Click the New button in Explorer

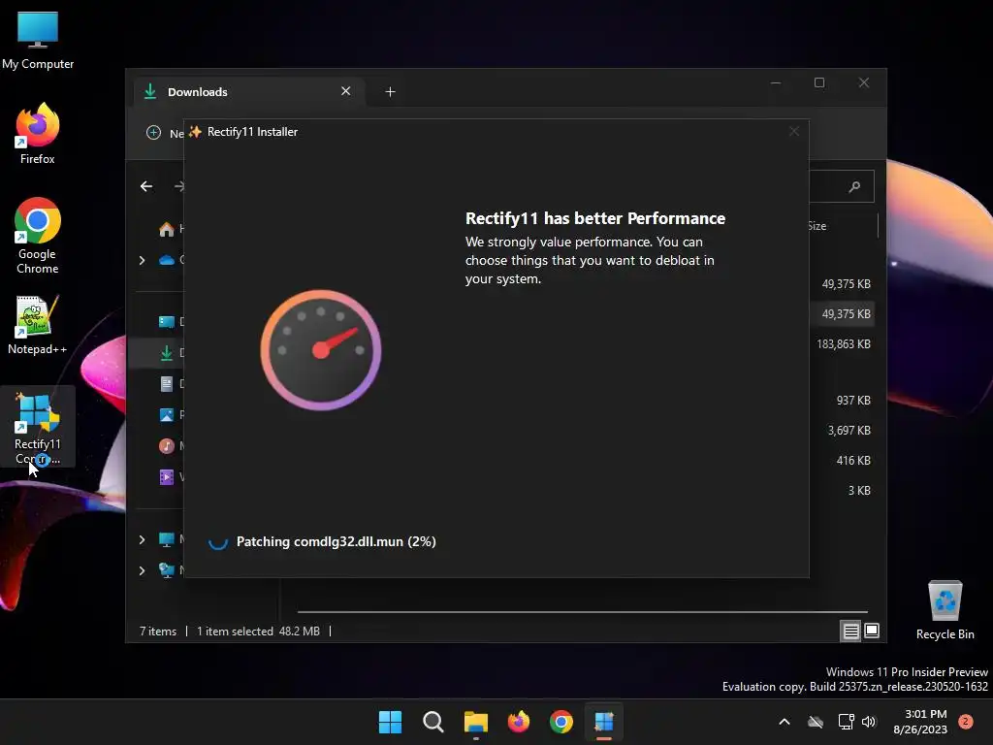[165, 133]
